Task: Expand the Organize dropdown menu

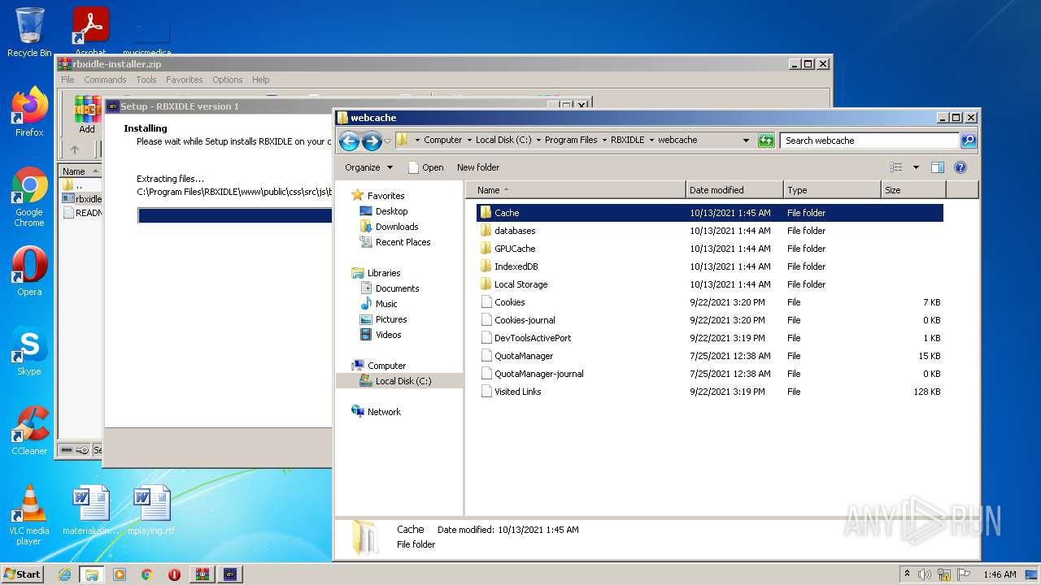Action: (368, 167)
